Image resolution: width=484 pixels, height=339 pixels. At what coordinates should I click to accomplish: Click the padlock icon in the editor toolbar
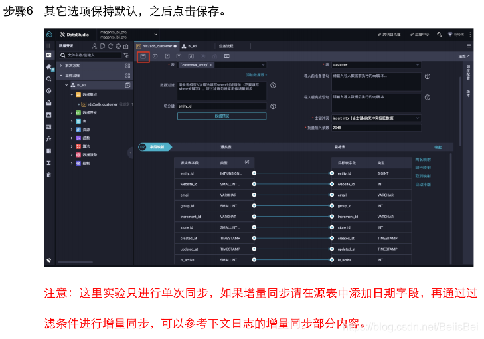pyautogui.click(x=215, y=56)
